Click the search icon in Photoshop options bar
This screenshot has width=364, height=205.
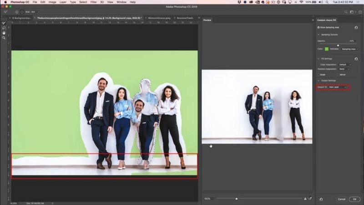[346, 12]
